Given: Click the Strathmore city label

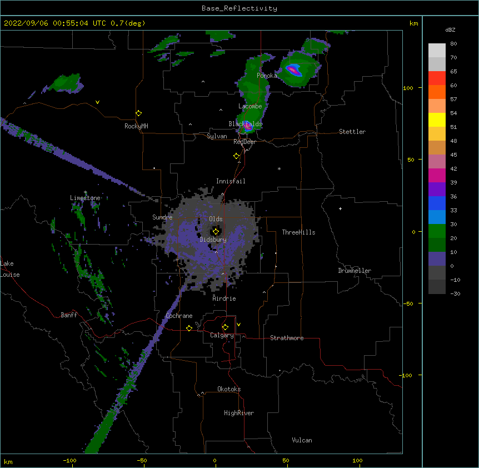Looking at the screenshot, I should pos(287,338).
